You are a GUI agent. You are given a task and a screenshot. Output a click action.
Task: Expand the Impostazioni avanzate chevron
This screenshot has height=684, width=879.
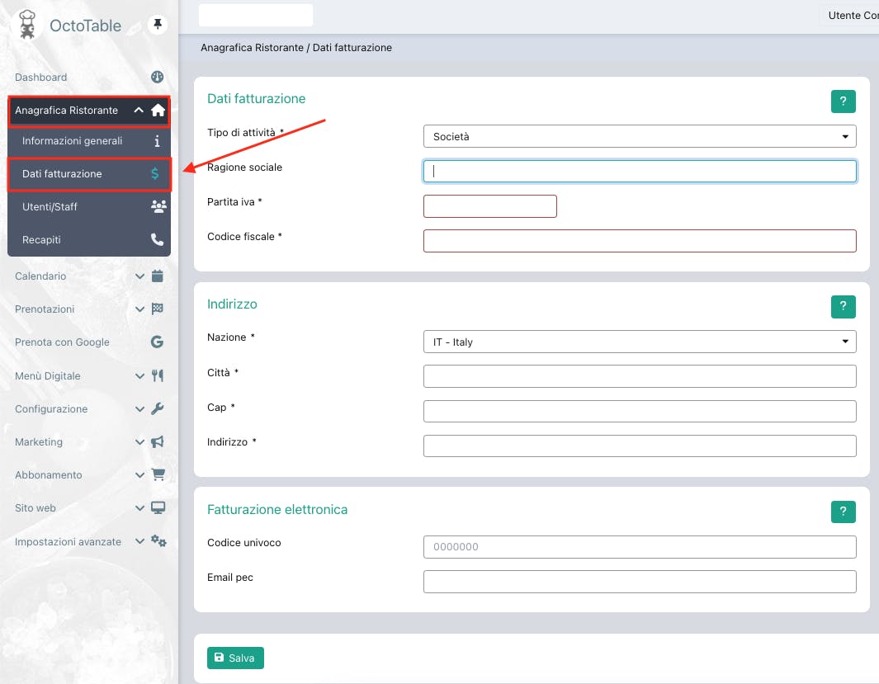pyautogui.click(x=139, y=541)
